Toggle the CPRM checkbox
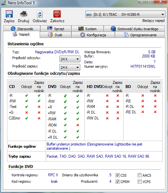The image size is (168, 193). pos(117,181)
